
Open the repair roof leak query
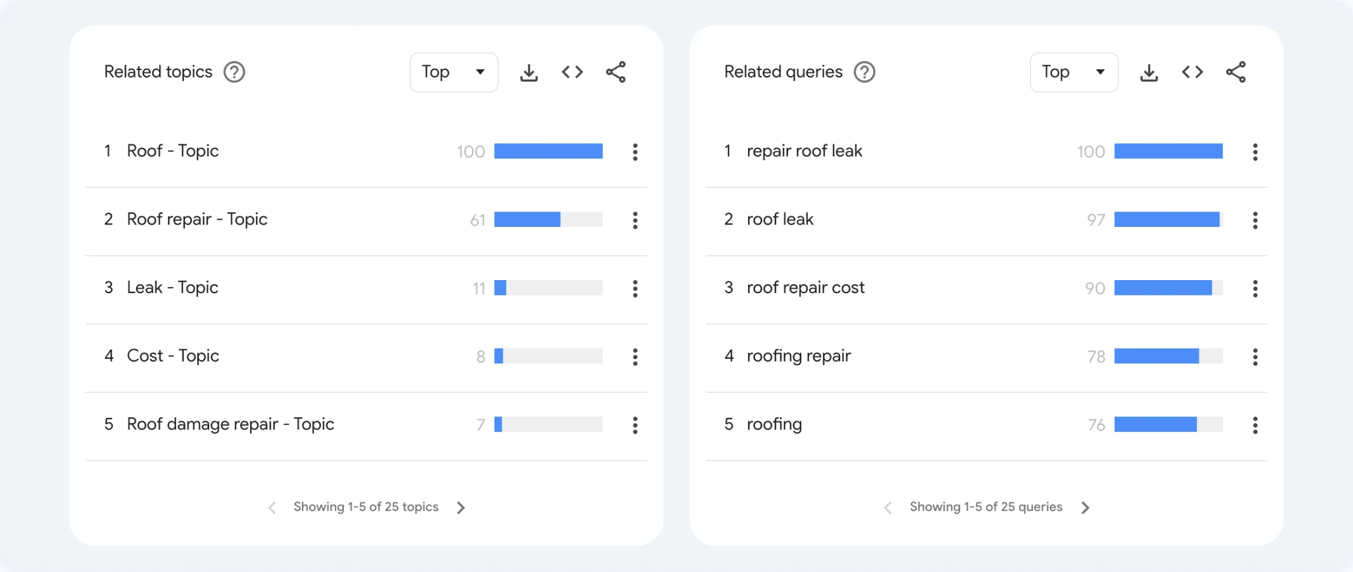point(804,151)
